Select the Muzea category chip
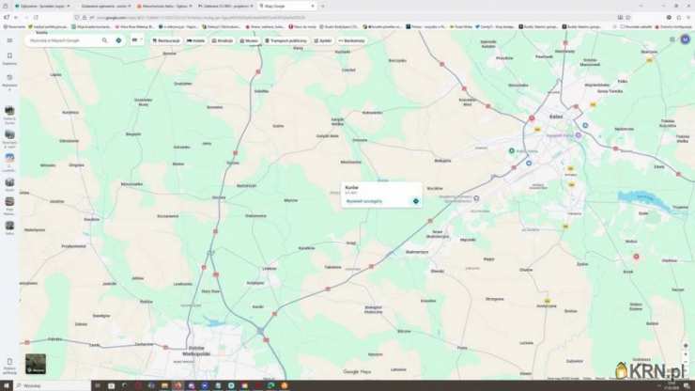Screen dimensions: 695x391 249,40
